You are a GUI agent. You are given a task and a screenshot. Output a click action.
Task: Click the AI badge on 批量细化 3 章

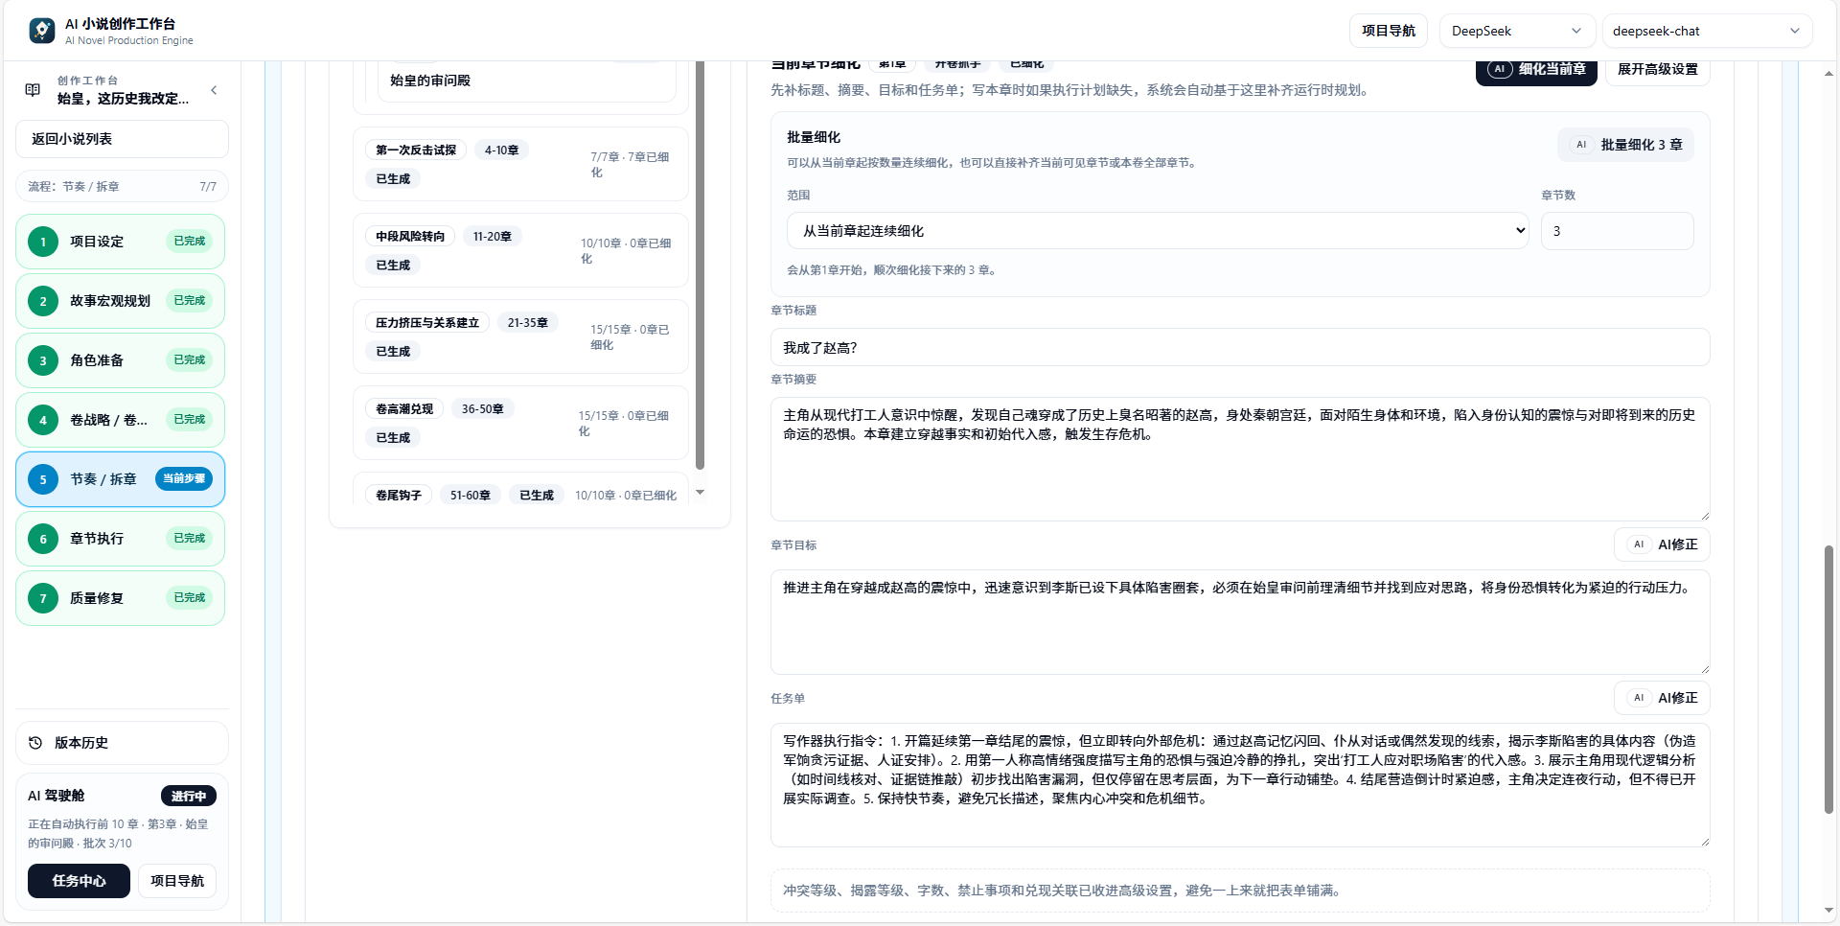tap(1581, 145)
